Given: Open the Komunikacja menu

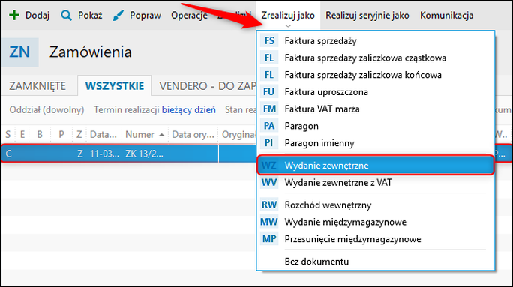Looking at the screenshot, I should click(x=446, y=16).
